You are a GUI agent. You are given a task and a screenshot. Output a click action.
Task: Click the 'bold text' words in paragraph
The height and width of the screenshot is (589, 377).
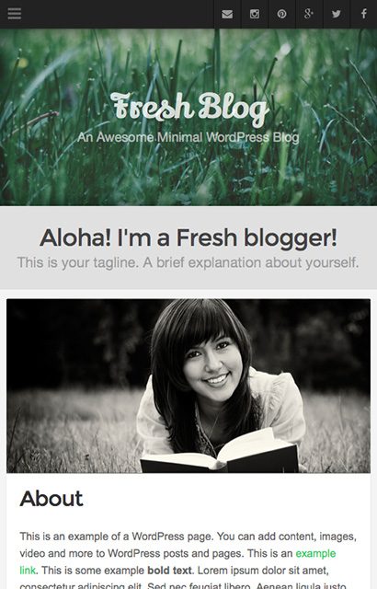[169, 571]
